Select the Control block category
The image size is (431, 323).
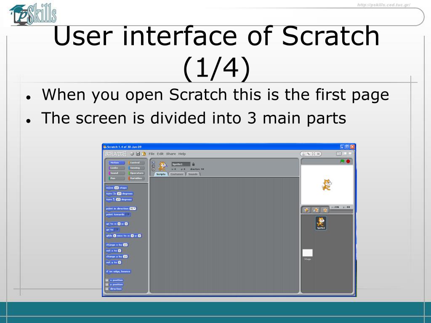pyautogui.click(x=136, y=163)
